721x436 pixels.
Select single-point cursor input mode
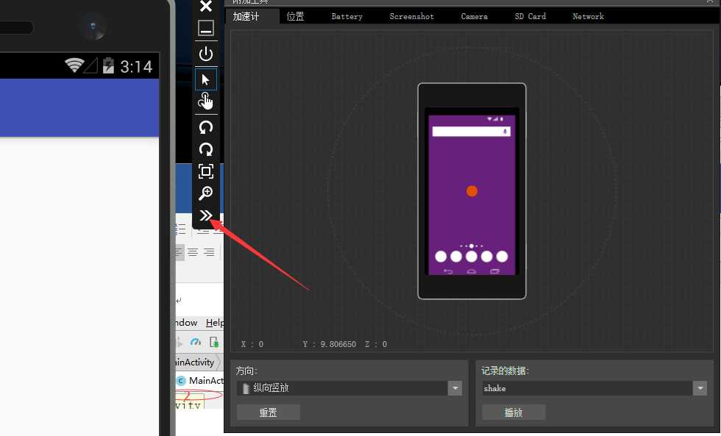pos(206,79)
